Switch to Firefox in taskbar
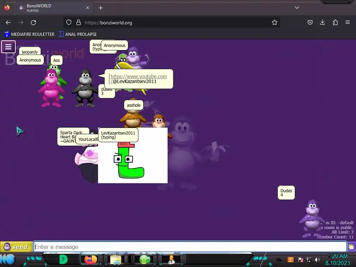This screenshot has height=267, width=356. [90, 259]
